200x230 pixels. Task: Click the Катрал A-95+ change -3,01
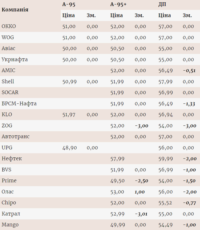141,214
